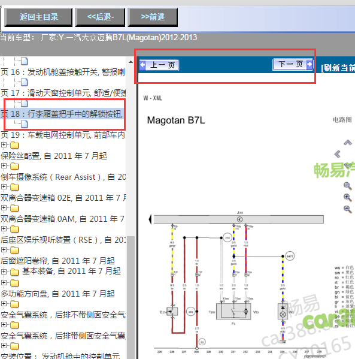Select 安装位置：发动机舱中的控制单元 entry
The height and width of the screenshot is (359, 355).
tap(60, 355)
